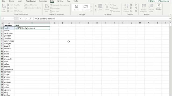Click Remove Duplicates icon
172x96 pixels.
click(x=131, y=8)
